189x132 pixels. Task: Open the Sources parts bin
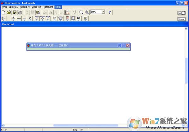tap(13, 19)
